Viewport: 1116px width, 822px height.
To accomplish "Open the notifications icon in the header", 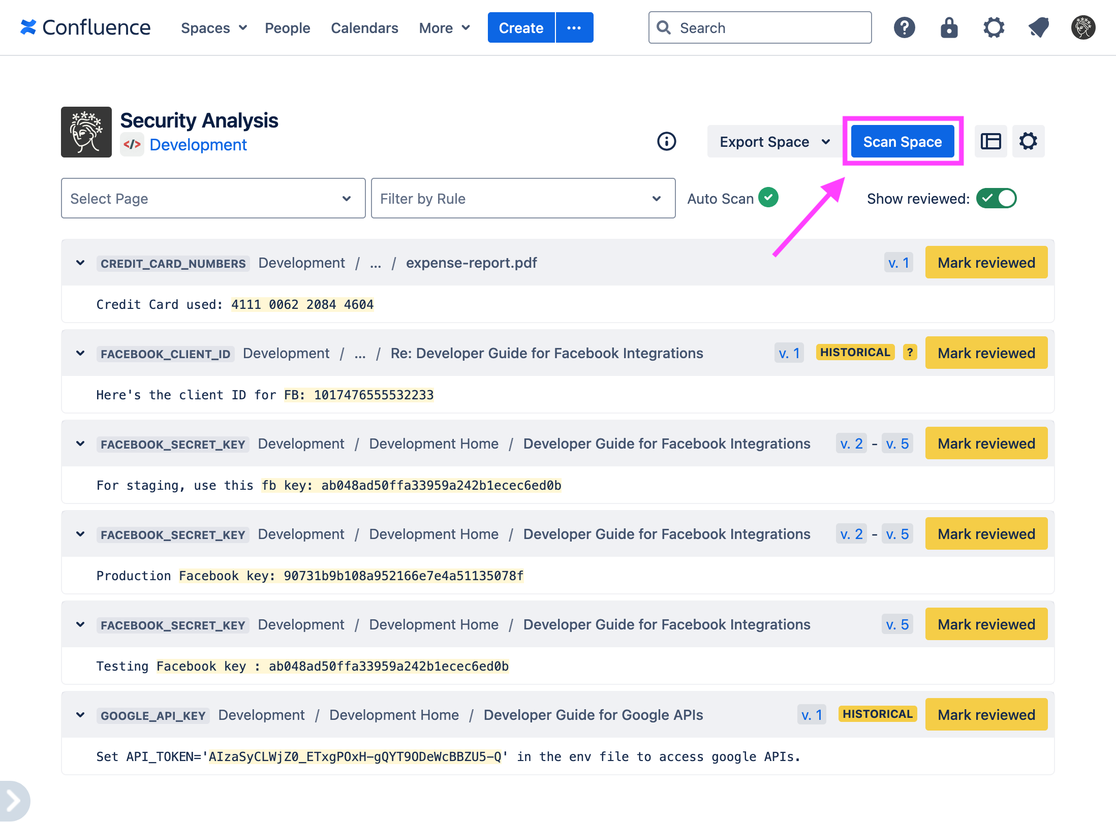I will point(1038,27).
